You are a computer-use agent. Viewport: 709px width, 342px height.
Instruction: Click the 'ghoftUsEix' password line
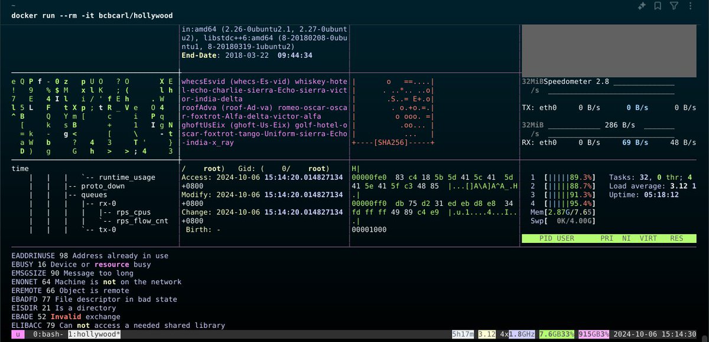pos(265,125)
